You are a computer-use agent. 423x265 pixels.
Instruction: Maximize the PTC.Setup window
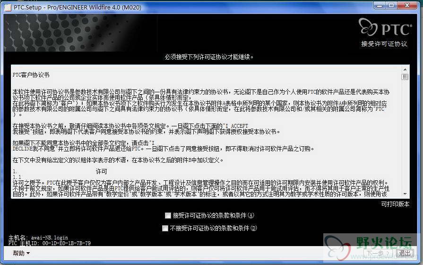[x=391, y=5]
